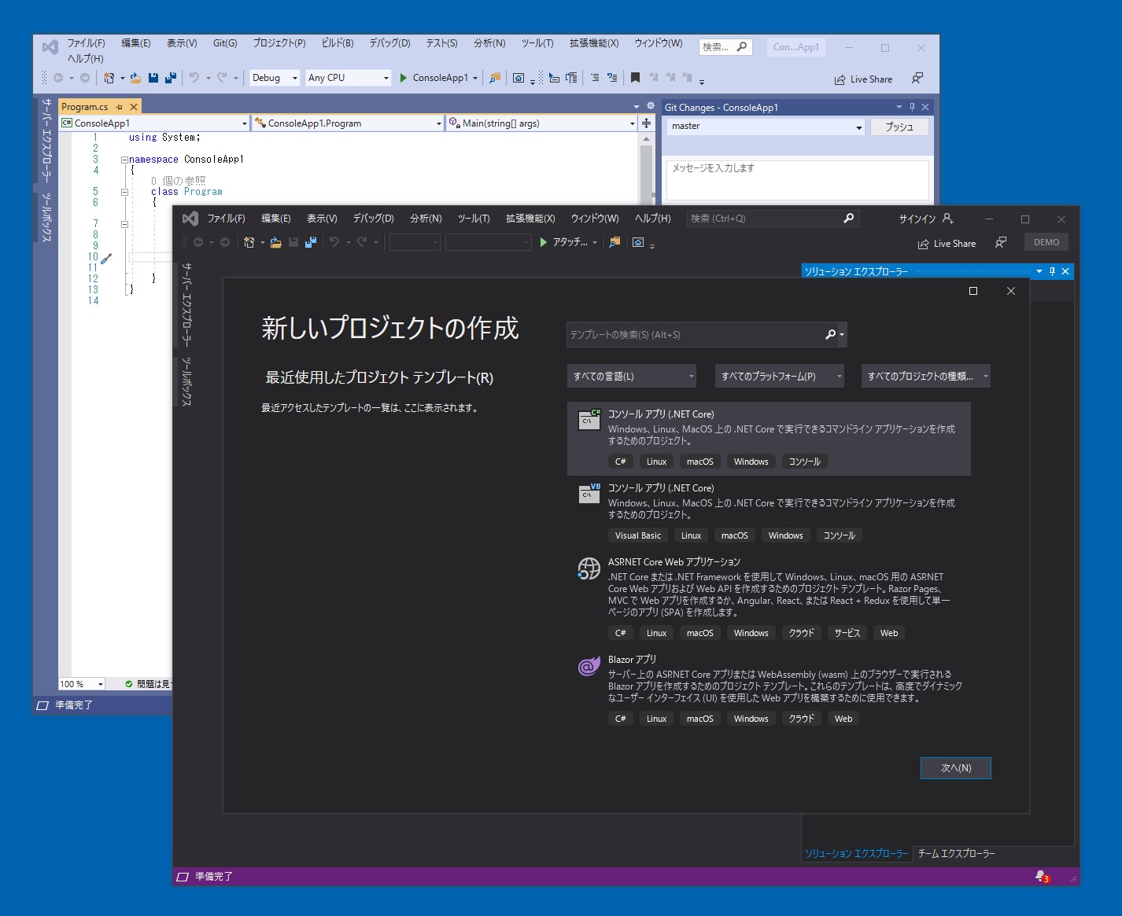
Task: Open the すべてのプラットフォーム(P) platform dropdown
Action: coord(778,376)
